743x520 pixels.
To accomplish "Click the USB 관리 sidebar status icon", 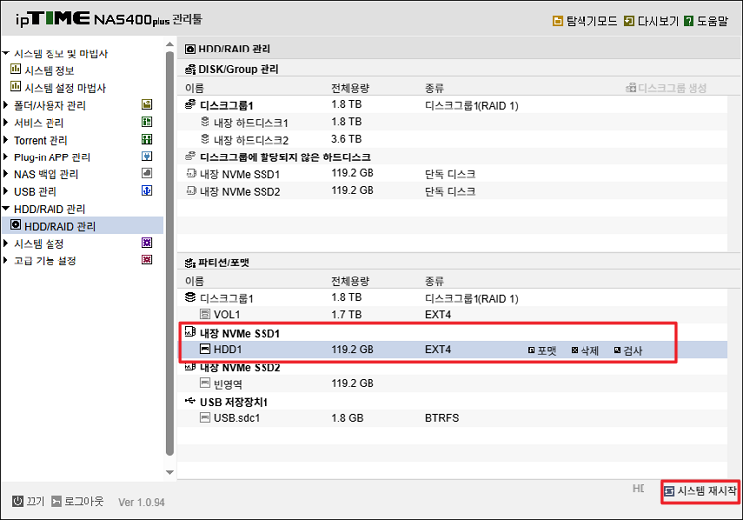I will click(x=147, y=191).
